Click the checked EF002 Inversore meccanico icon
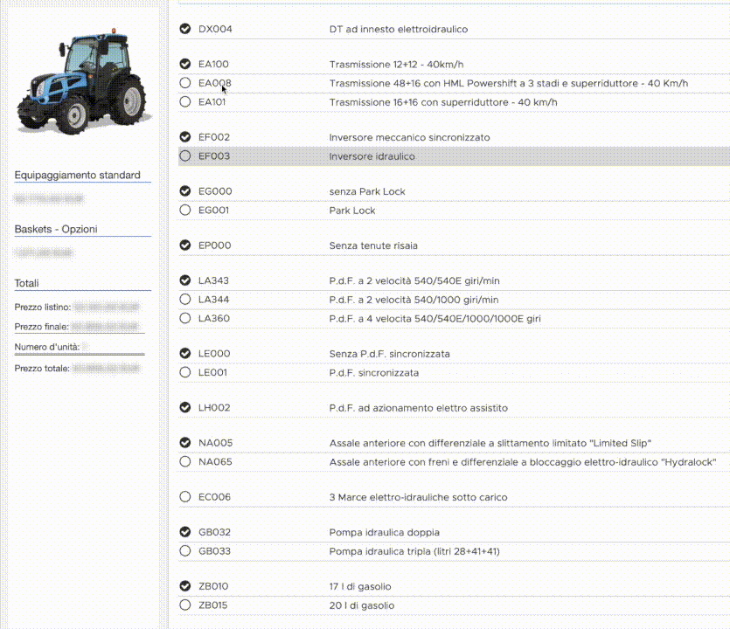730x629 pixels. pyautogui.click(x=184, y=137)
